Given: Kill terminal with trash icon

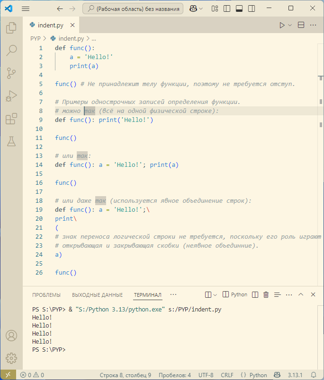Looking at the screenshot, I should 266,295.
